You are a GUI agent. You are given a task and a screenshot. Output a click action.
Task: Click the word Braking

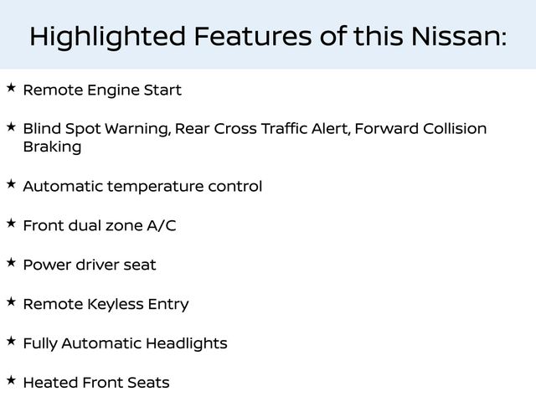tap(52, 147)
